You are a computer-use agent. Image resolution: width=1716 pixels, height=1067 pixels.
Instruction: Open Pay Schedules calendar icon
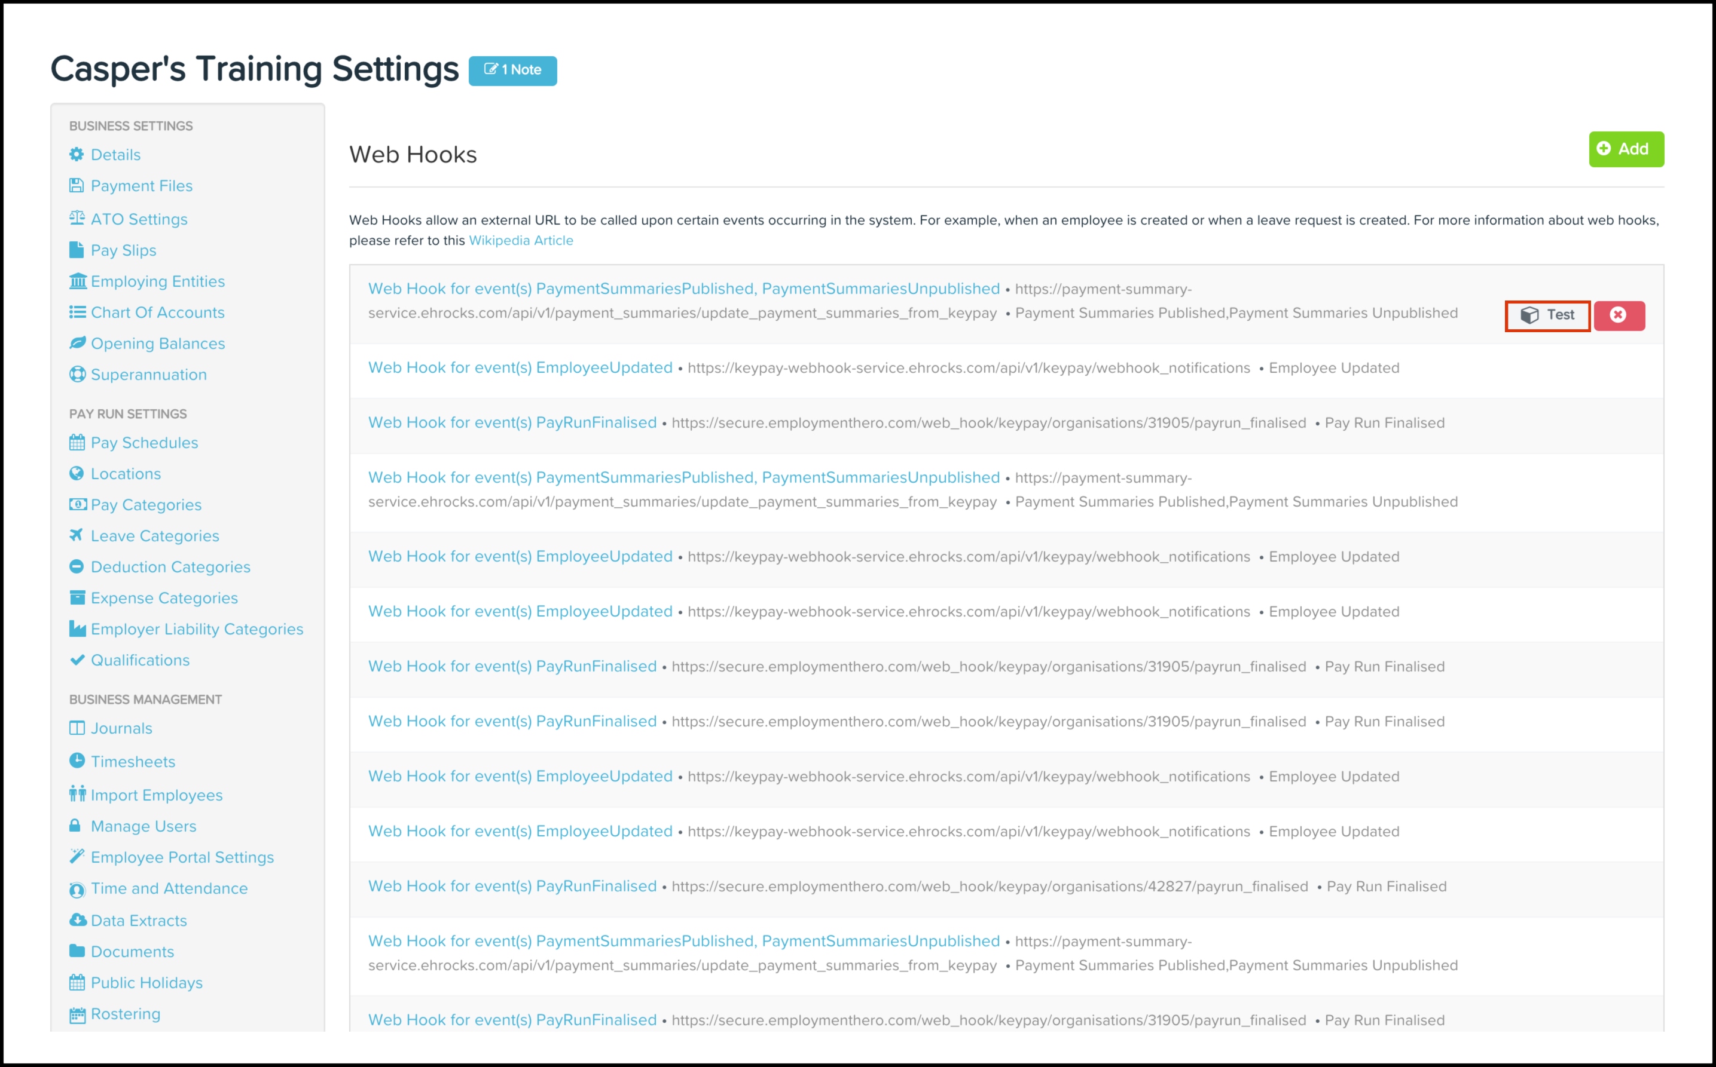coord(78,443)
